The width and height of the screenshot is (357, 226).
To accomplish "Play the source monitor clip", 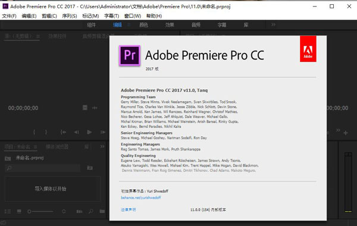I will point(89,132).
